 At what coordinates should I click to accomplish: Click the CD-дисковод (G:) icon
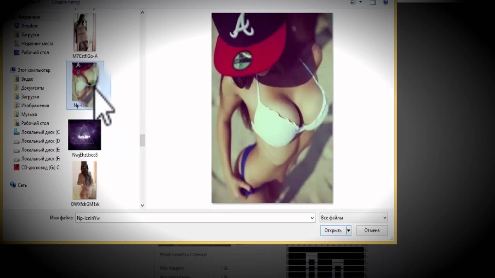(17, 168)
